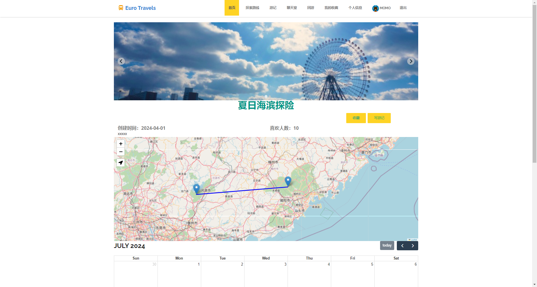
Task: Show next carousel slide
Action: 411,61
